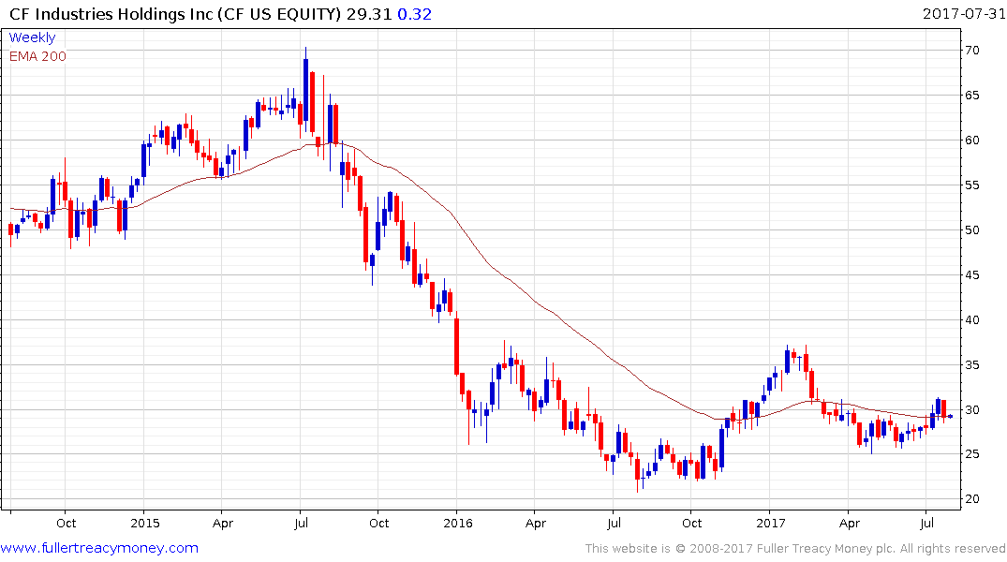Click the 30 price axis label
The width and height of the screenshot is (1007, 562).
[x=971, y=409]
